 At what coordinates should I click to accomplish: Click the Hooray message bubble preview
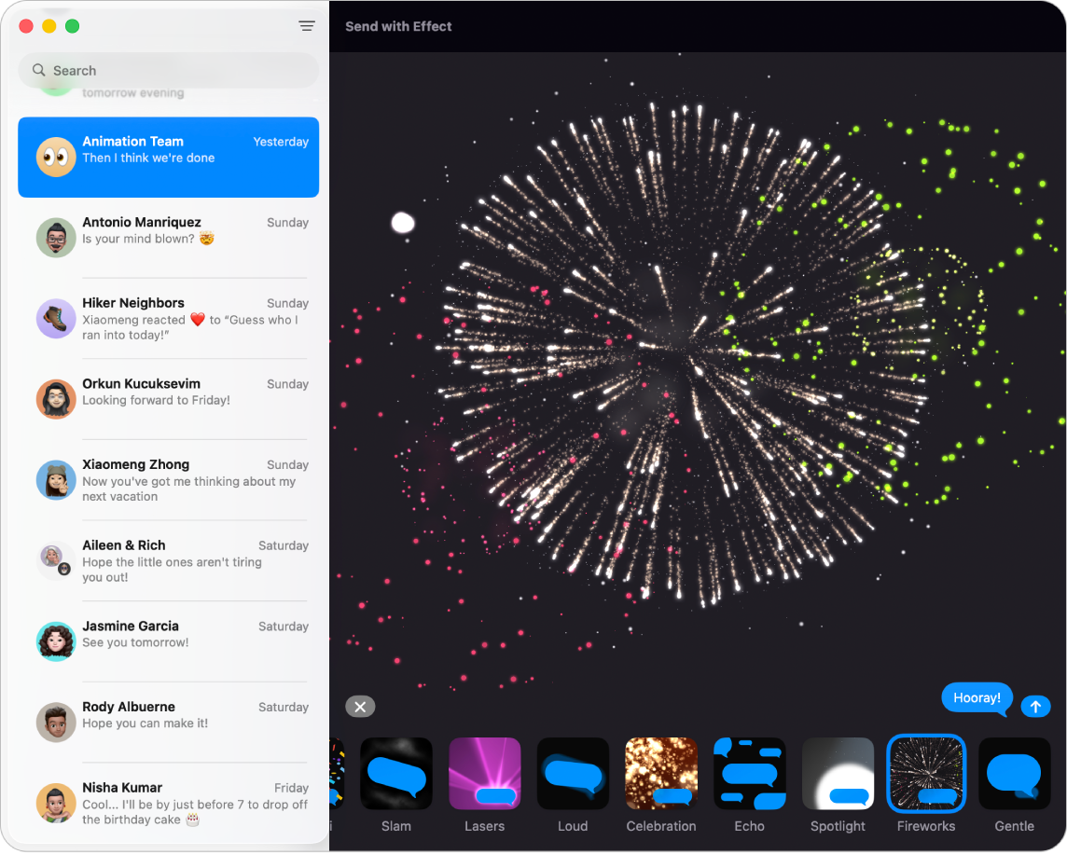pyautogui.click(x=977, y=697)
